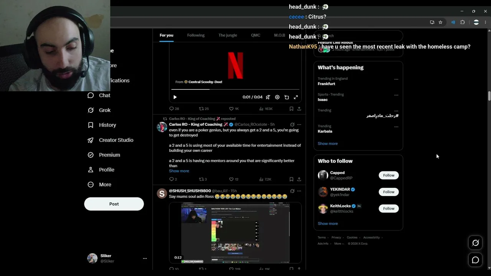This screenshot has width=491, height=276.
Task: Open the browser extensions puzzle icon
Action: pyautogui.click(x=463, y=22)
